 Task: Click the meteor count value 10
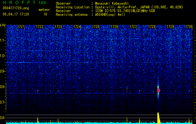[x=45, y=14]
